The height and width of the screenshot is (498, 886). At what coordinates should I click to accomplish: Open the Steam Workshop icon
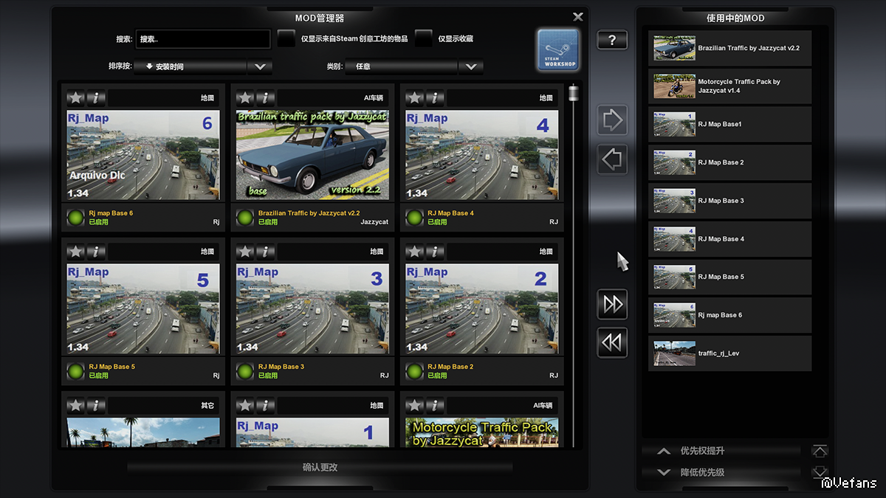(x=558, y=51)
